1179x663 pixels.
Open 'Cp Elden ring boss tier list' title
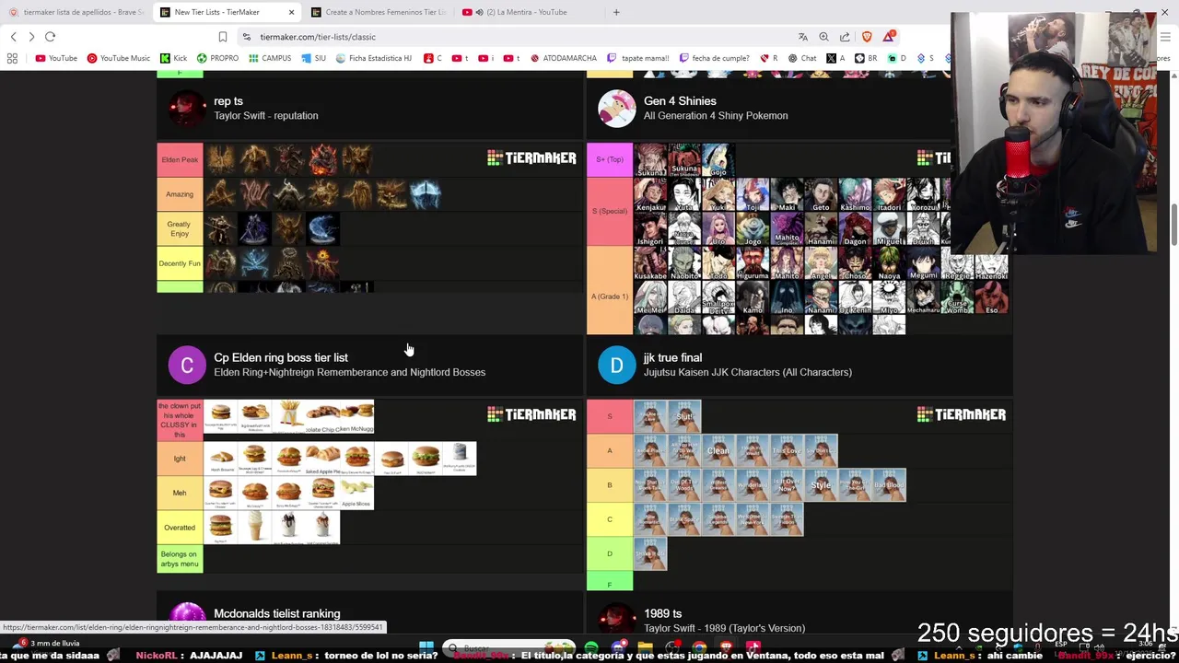(281, 357)
